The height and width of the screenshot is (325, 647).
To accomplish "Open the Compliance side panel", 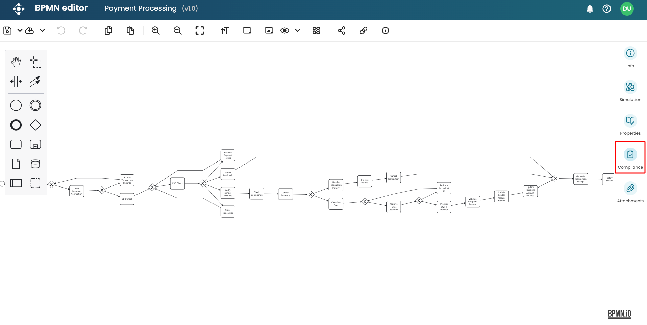I will [x=630, y=158].
